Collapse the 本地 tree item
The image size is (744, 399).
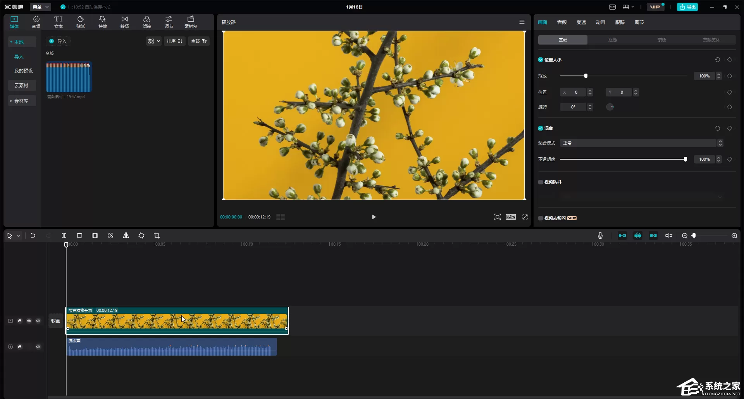(22, 42)
